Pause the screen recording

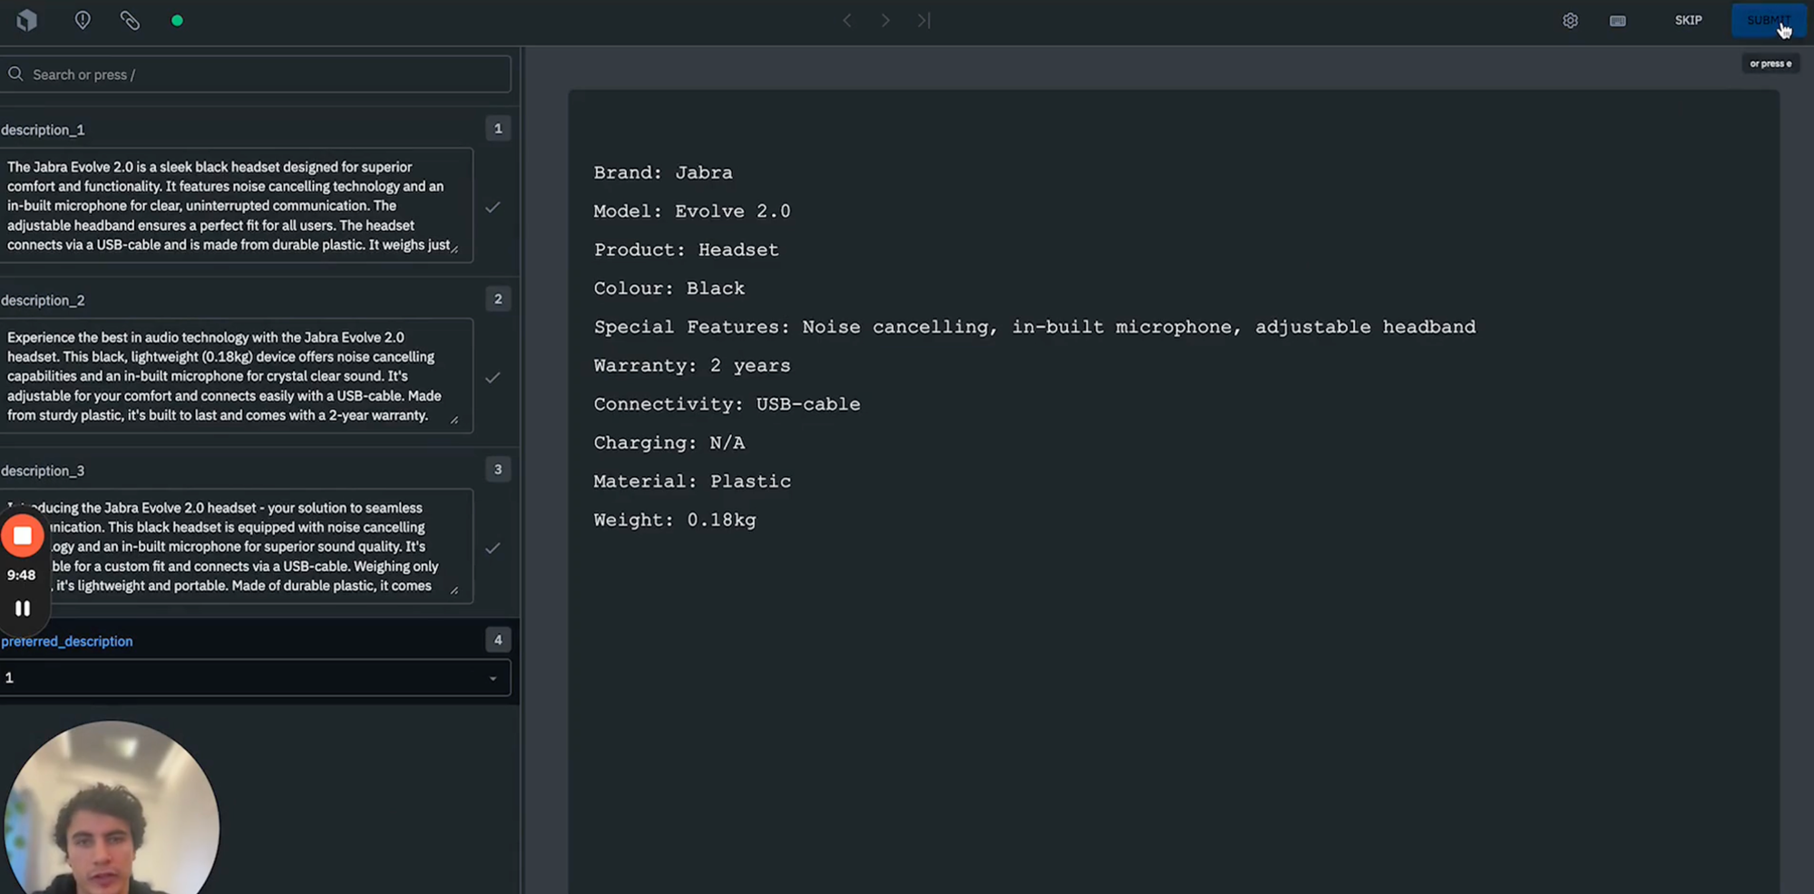pos(23,607)
